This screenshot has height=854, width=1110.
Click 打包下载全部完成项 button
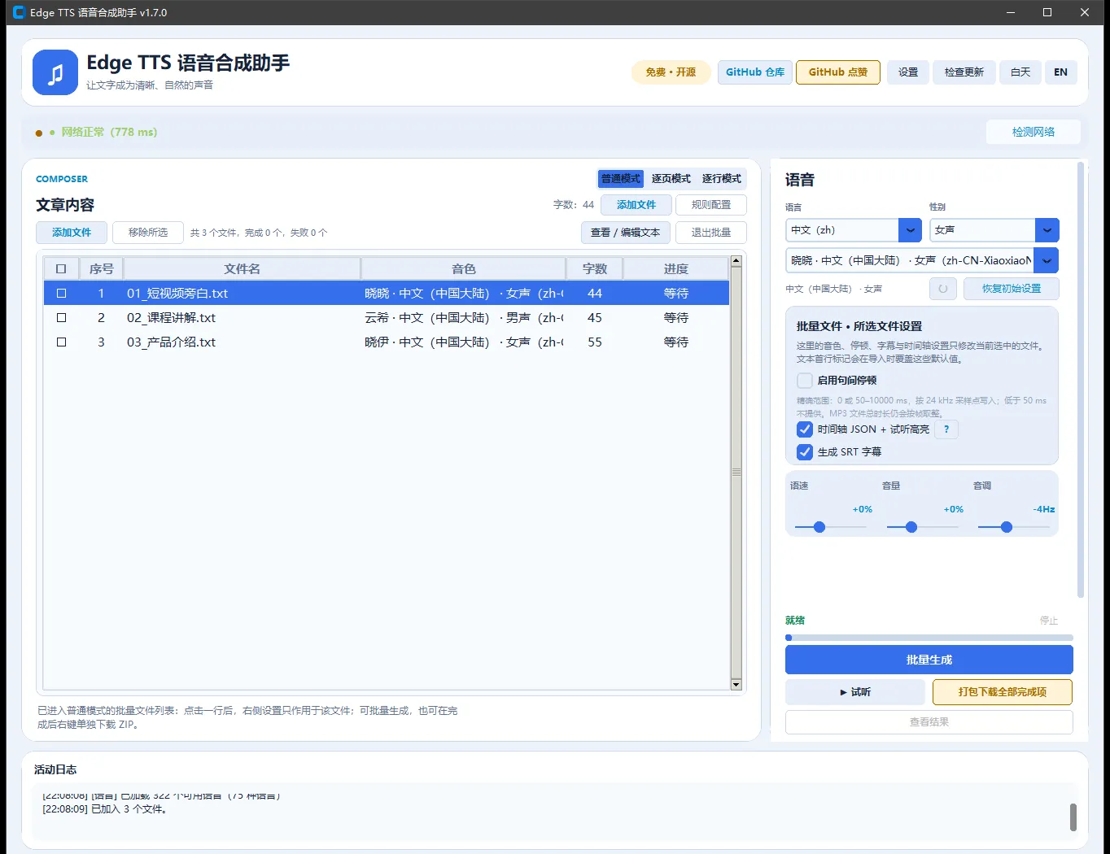tap(1003, 692)
